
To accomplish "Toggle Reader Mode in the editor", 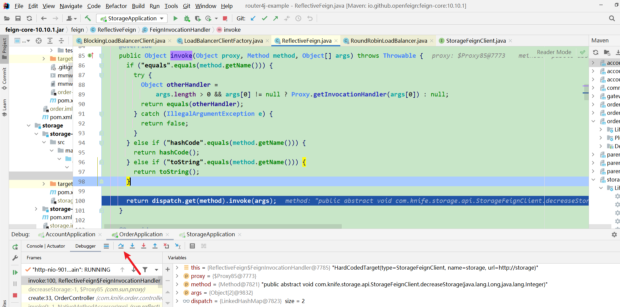I will [554, 52].
